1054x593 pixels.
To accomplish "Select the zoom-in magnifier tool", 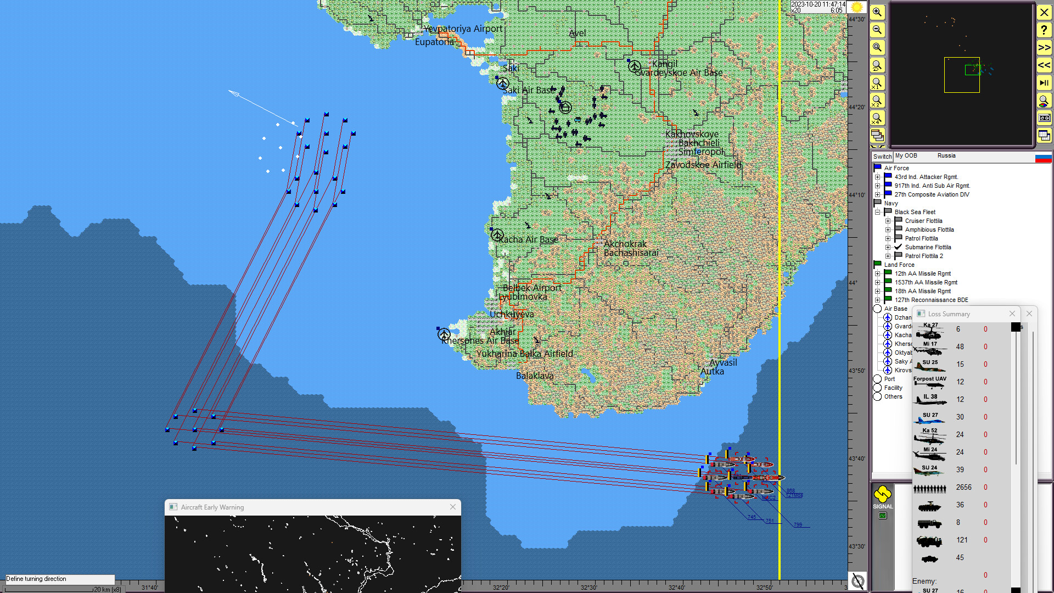I will tap(877, 12).
